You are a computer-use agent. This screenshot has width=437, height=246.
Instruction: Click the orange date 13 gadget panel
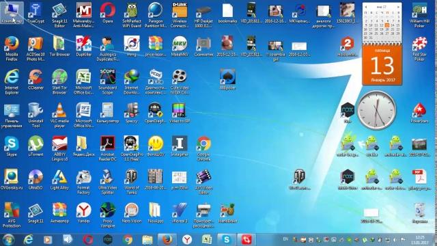click(x=382, y=66)
